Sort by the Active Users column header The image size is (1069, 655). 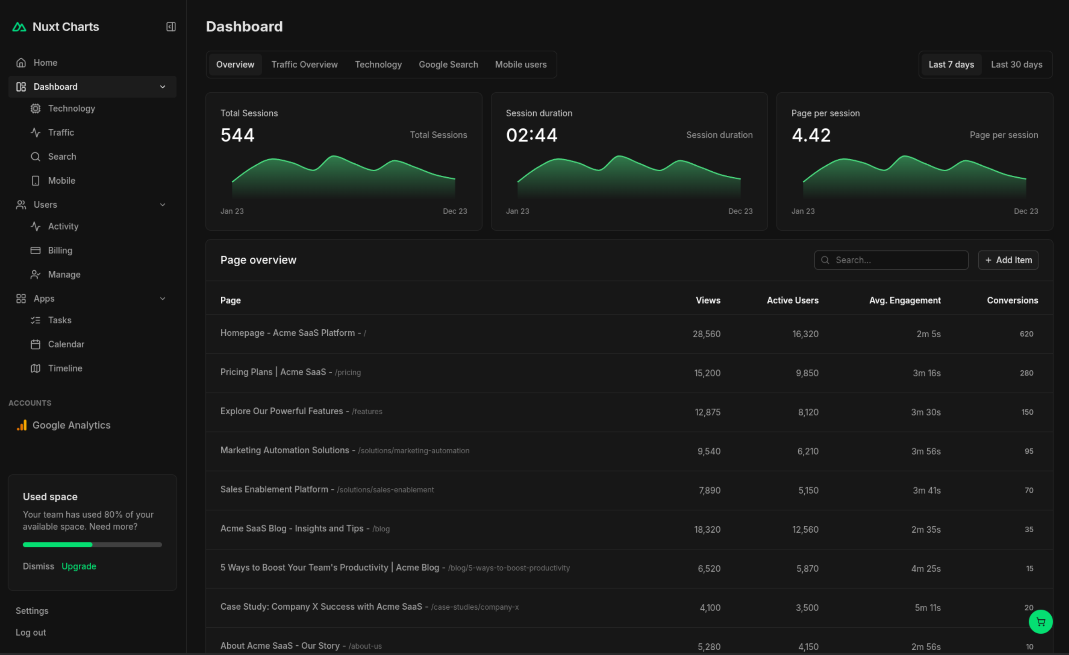point(793,300)
